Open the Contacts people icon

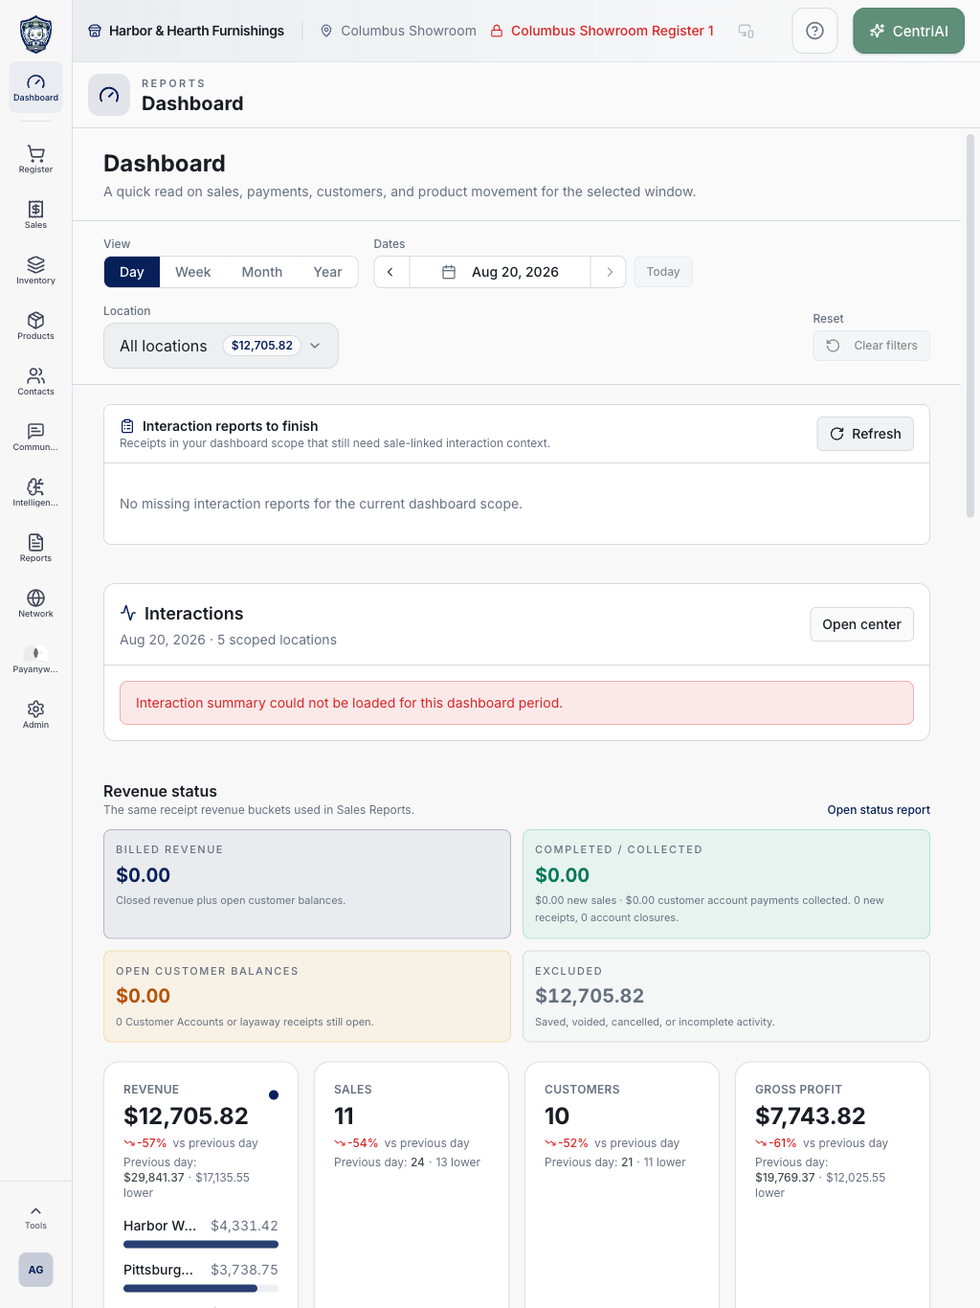pyautogui.click(x=35, y=375)
